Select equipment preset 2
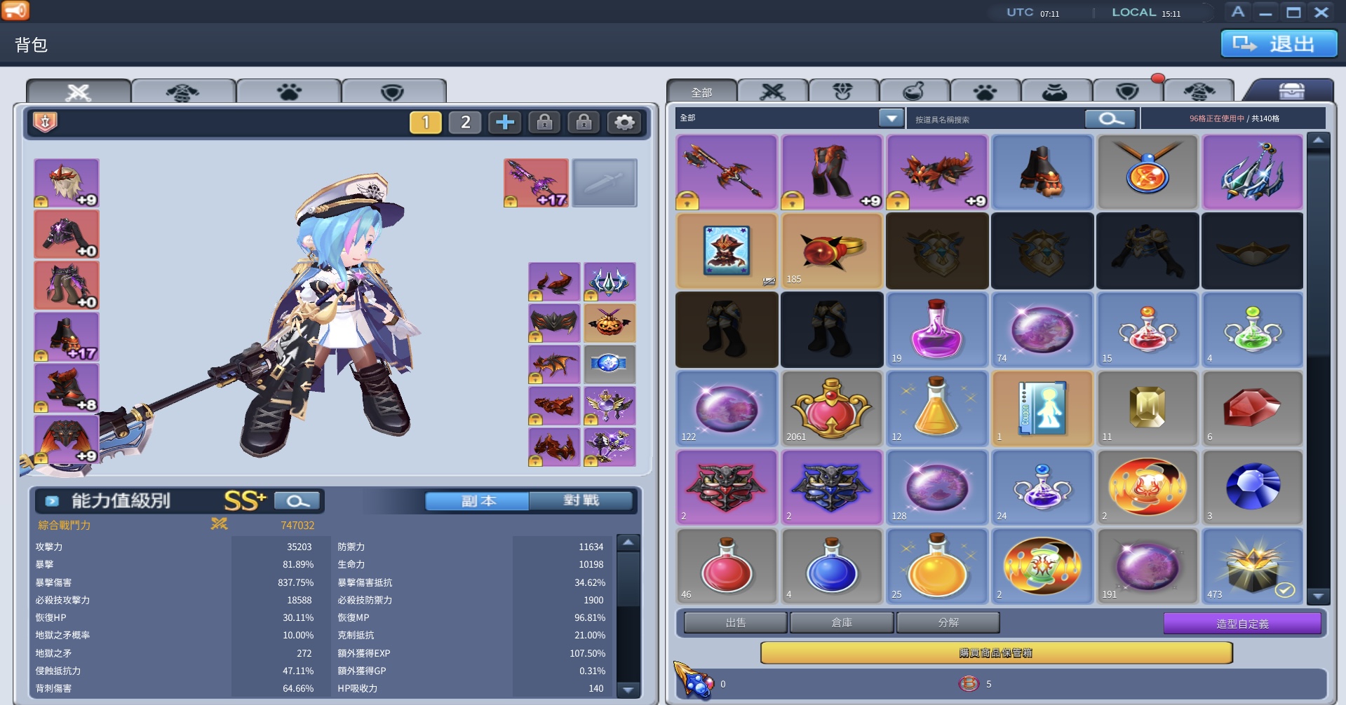Image resolution: width=1346 pixels, height=705 pixels. tap(465, 123)
